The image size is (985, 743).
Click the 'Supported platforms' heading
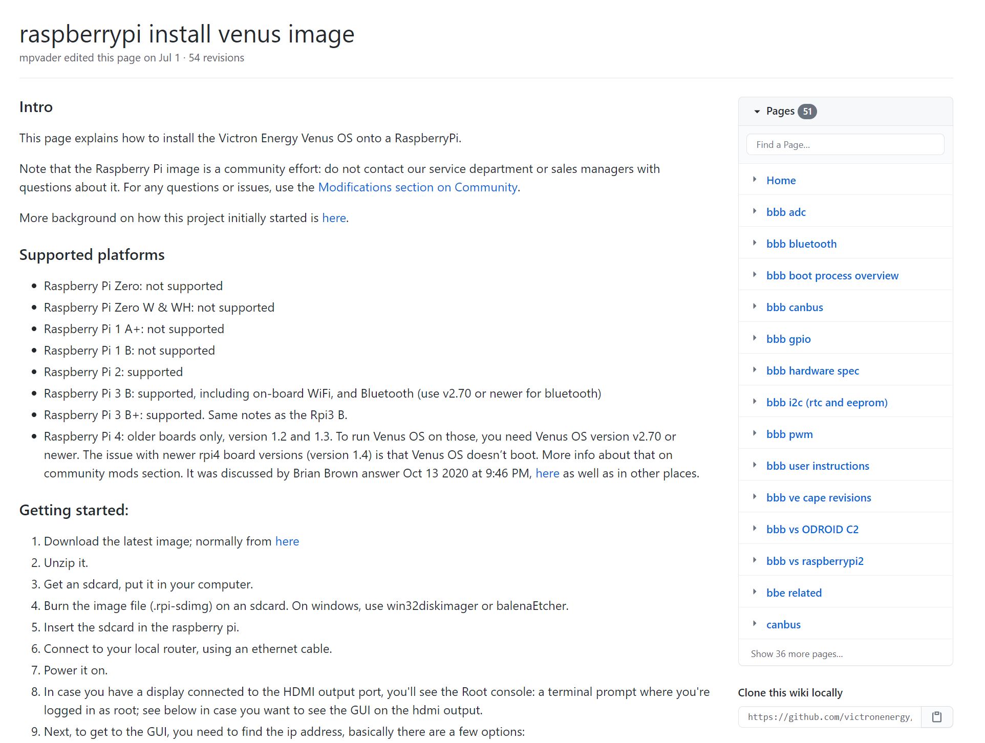pos(92,255)
